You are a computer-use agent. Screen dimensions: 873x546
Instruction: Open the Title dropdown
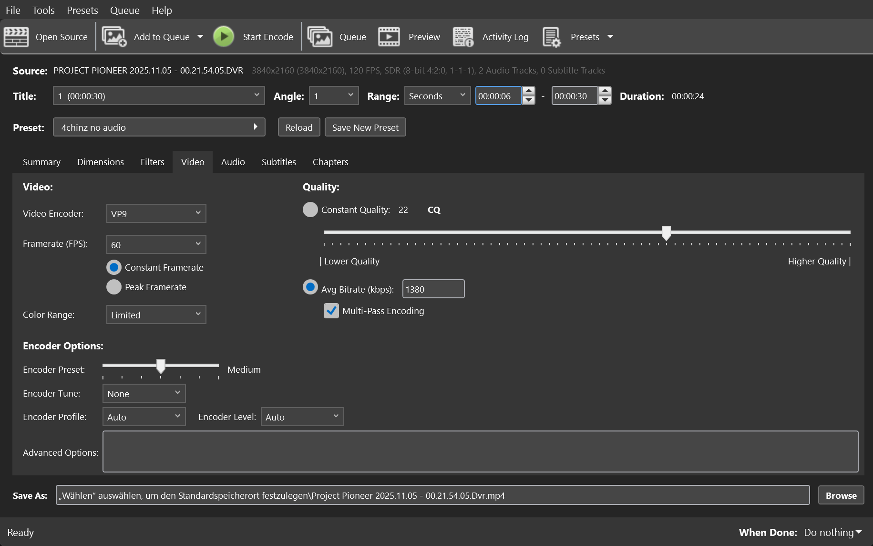(x=159, y=95)
